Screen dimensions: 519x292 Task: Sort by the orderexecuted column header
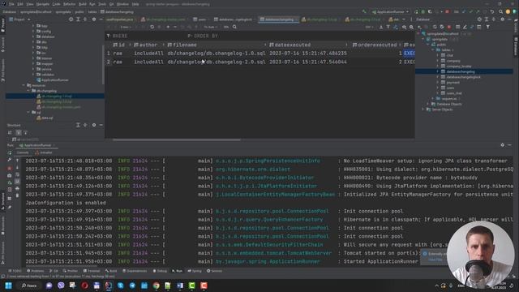pyautogui.click(x=377, y=45)
